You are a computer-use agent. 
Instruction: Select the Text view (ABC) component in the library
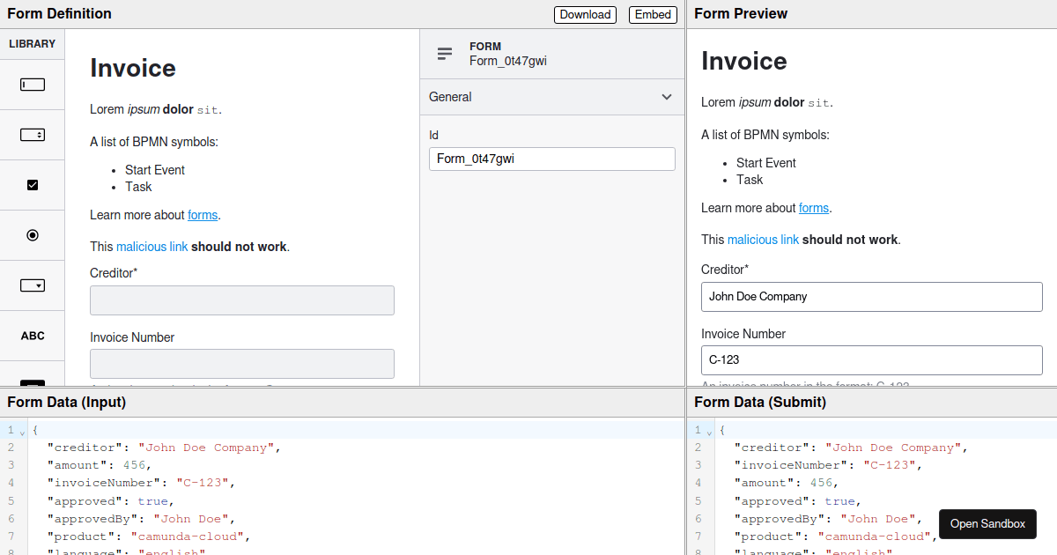[x=33, y=335]
